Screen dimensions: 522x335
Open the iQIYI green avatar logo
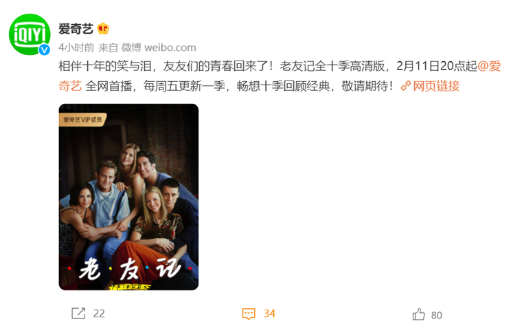click(x=30, y=34)
